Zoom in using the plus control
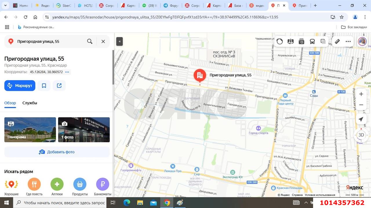The height and width of the screenshot is (208, 371). point(361,94)
